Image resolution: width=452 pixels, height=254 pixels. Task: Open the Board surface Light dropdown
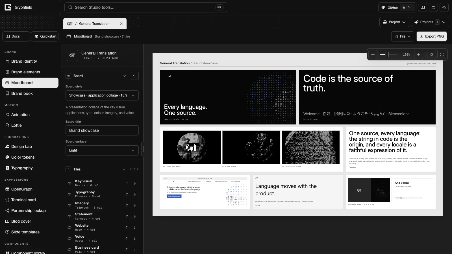pos(102,150)
